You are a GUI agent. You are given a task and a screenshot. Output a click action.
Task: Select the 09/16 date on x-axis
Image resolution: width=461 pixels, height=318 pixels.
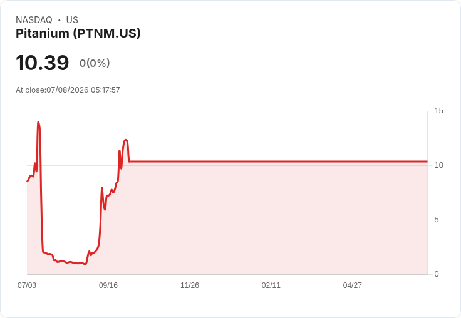[108, 285]
